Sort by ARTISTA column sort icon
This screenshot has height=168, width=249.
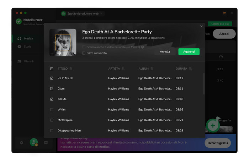123,69
